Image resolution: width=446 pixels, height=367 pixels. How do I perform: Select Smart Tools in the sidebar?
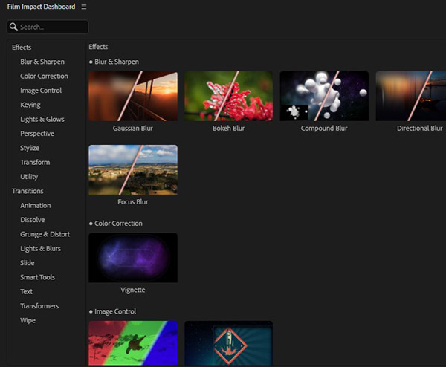click(37, 277)
